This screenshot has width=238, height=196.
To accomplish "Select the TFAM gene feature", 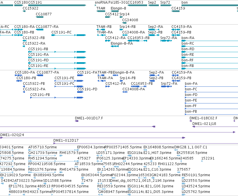I will 101,11.
